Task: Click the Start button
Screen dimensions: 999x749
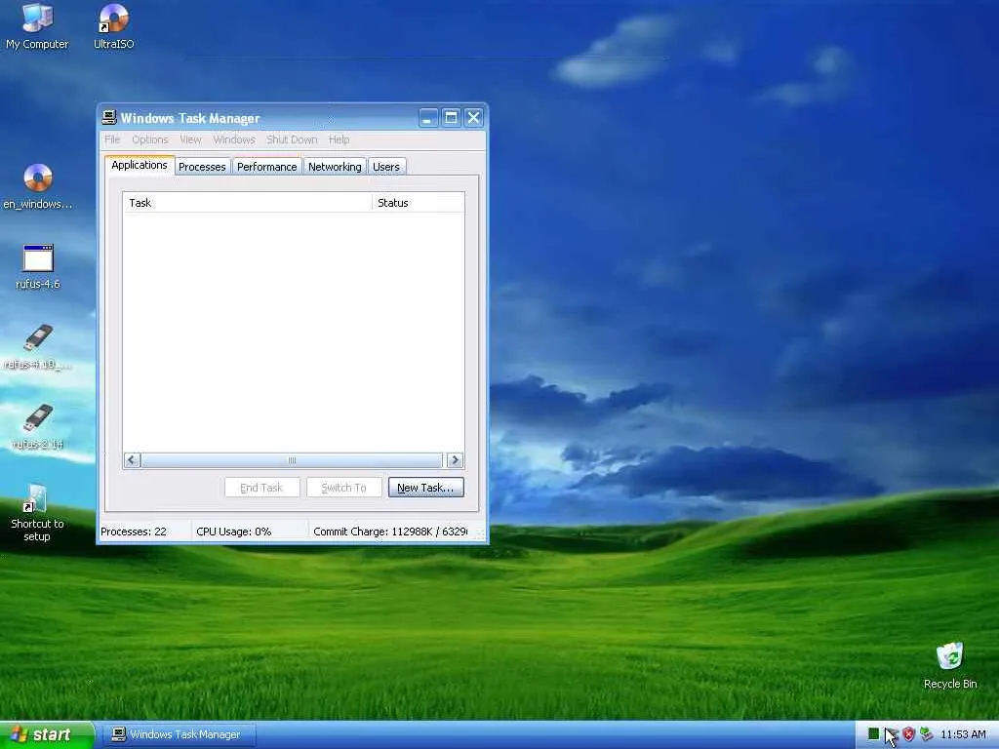Action: coord(47,734)
